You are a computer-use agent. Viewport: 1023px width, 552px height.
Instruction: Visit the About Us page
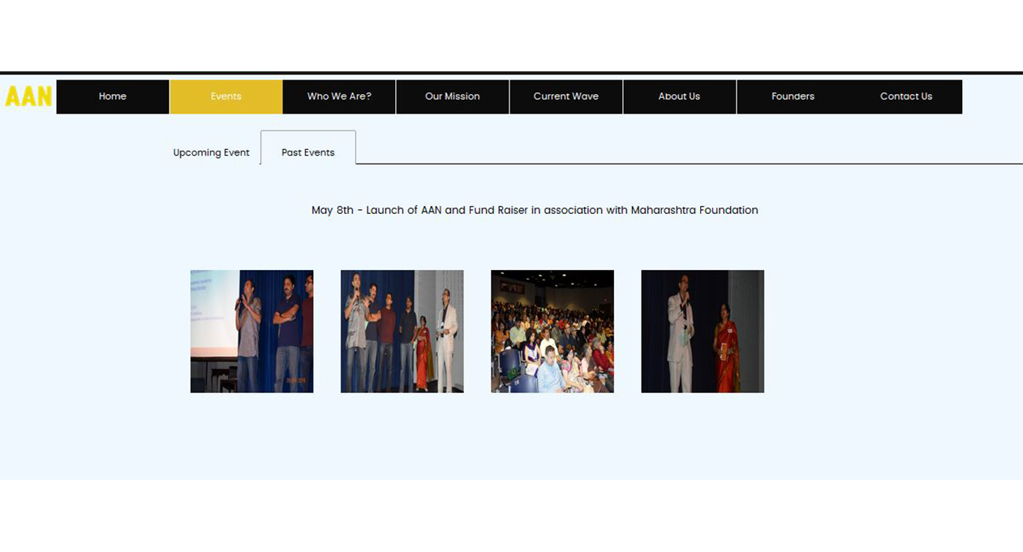point(679,96)
